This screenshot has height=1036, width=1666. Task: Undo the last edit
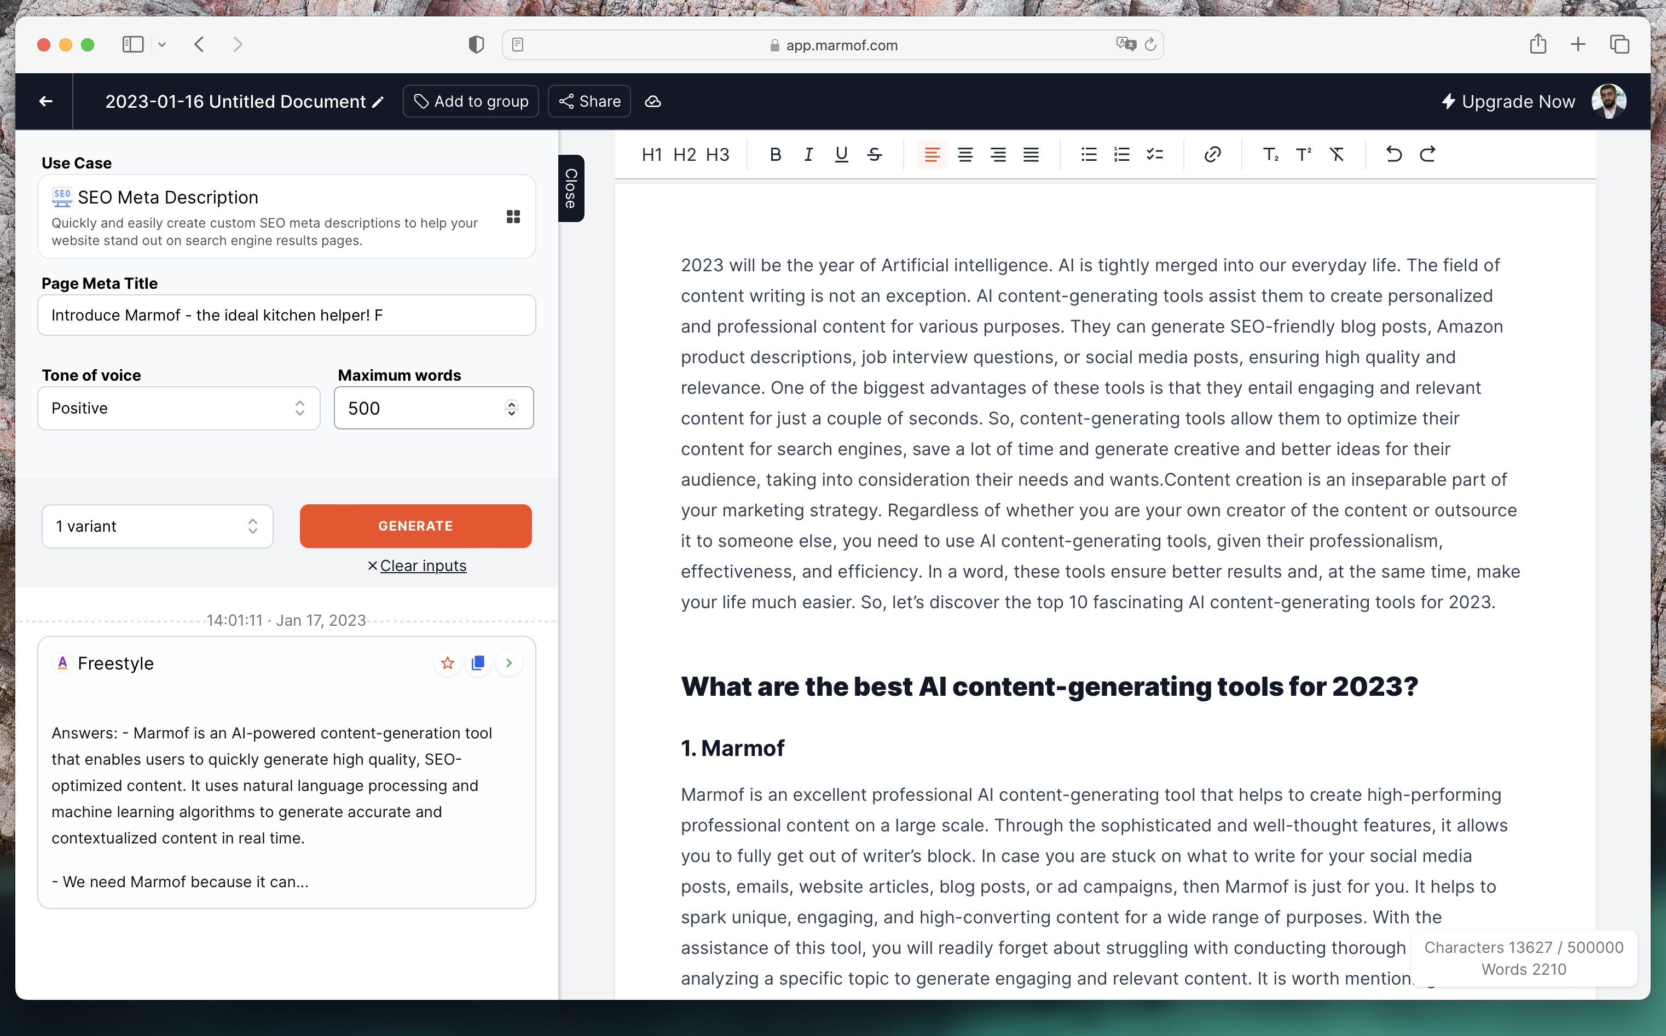(1394, 155)
